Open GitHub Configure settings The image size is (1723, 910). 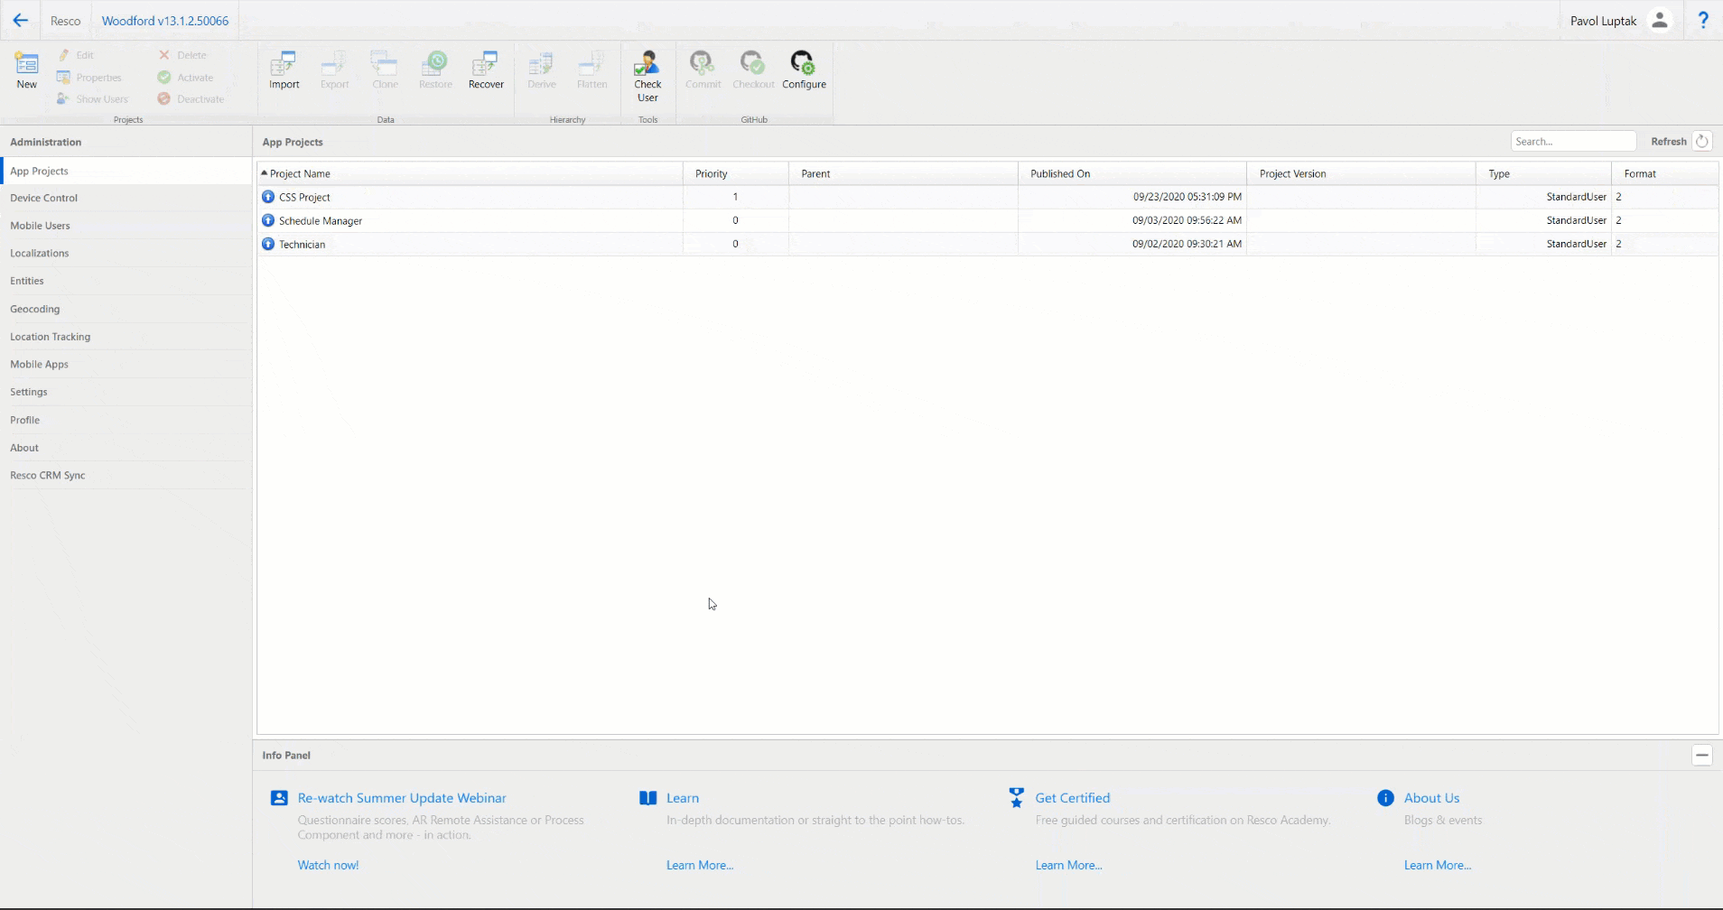[x=804, y=70]
